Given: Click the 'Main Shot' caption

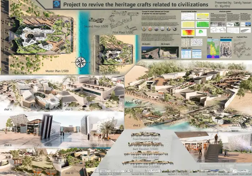Looking at the screenshot, I should (134, 103).
